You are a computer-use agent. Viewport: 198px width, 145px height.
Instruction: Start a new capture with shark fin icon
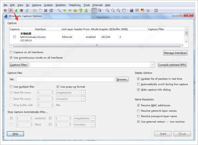point(16,10)
